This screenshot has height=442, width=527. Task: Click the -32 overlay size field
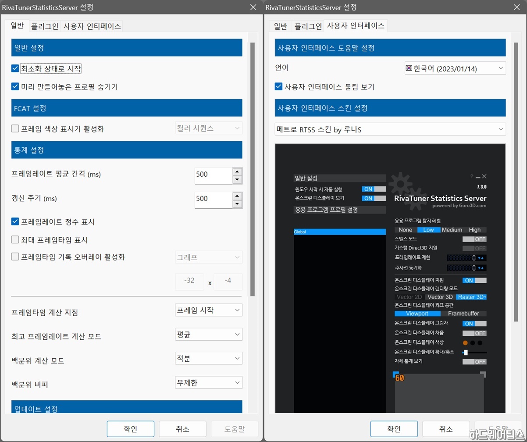click(189, 282)
